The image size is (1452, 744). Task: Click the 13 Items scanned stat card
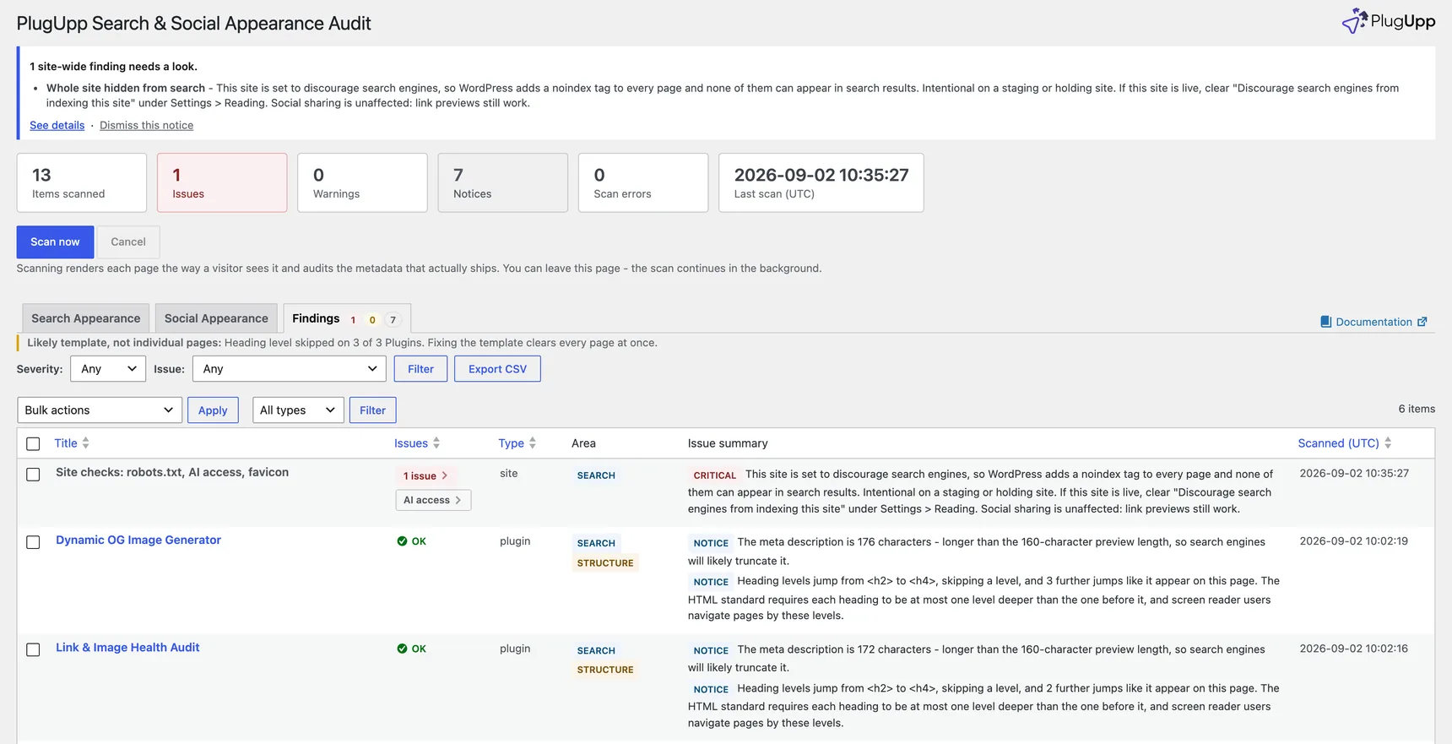(x=82, y=182)
